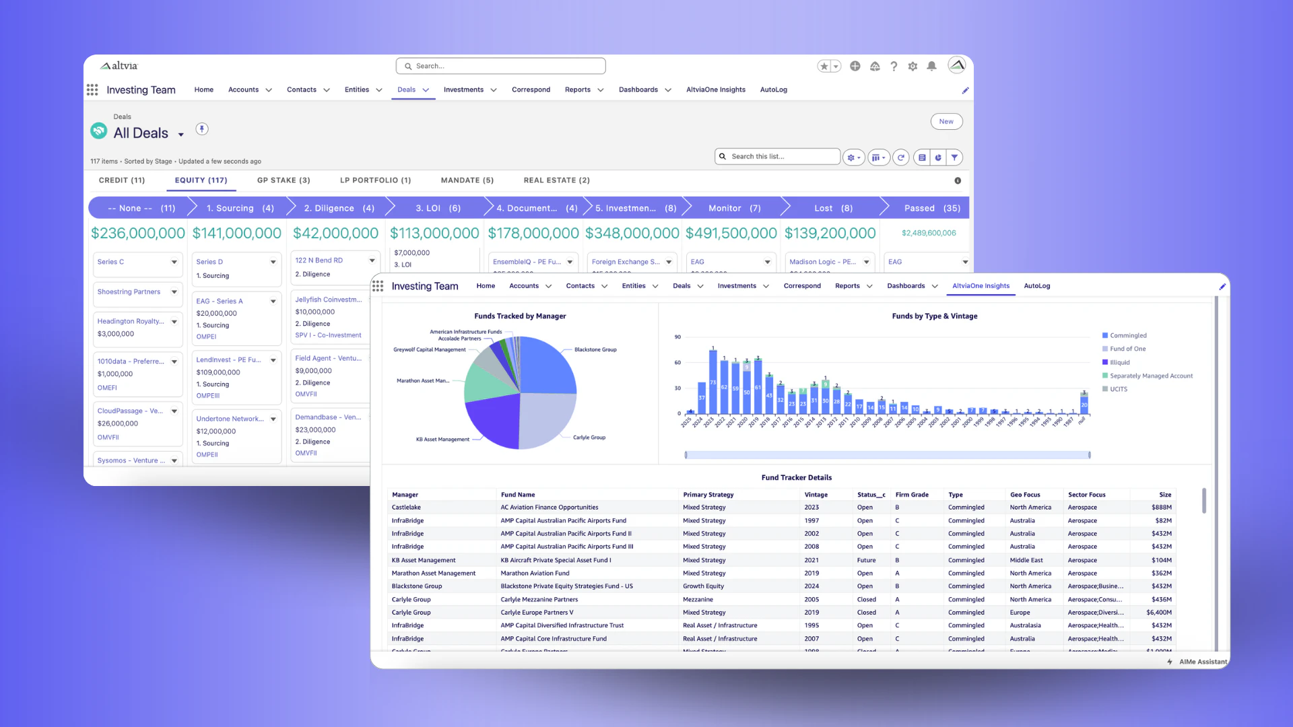Open the App Launcher waffle icon
1293x727 pixels.
coord(92,90)
